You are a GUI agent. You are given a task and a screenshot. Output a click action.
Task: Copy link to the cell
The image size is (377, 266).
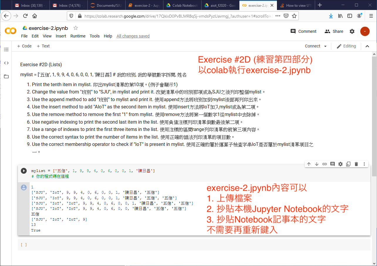[324, 164]
